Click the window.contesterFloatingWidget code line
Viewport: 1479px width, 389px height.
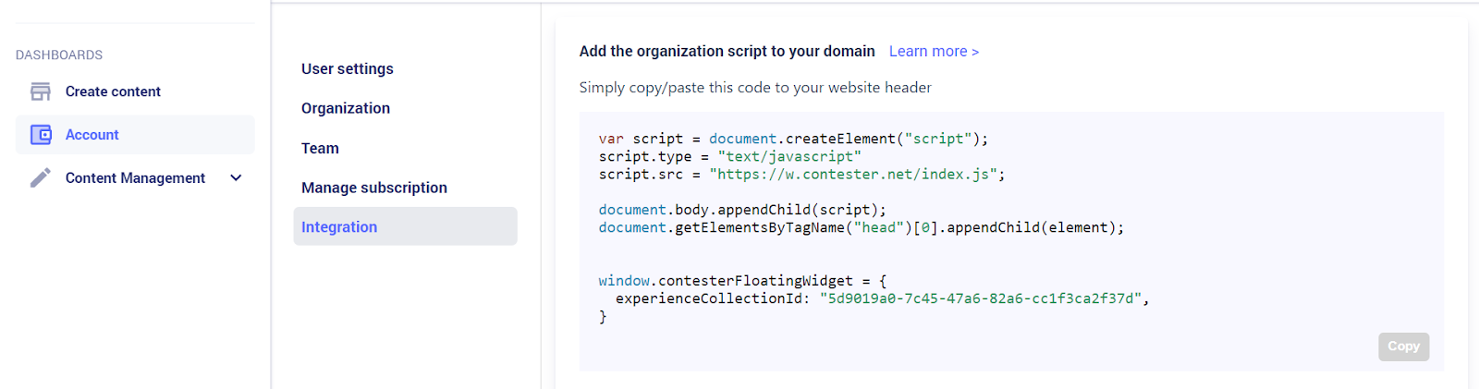(742, 281)
